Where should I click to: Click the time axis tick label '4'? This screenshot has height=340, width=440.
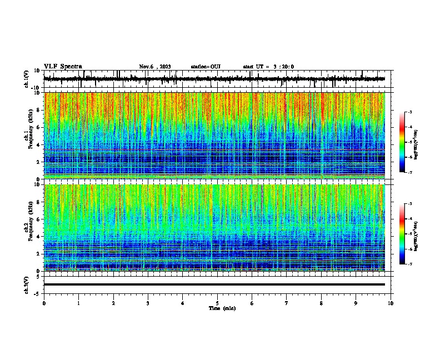click(x=183, y=303)
